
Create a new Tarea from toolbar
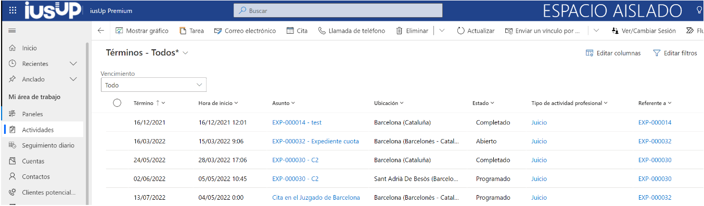coord(191,31)
